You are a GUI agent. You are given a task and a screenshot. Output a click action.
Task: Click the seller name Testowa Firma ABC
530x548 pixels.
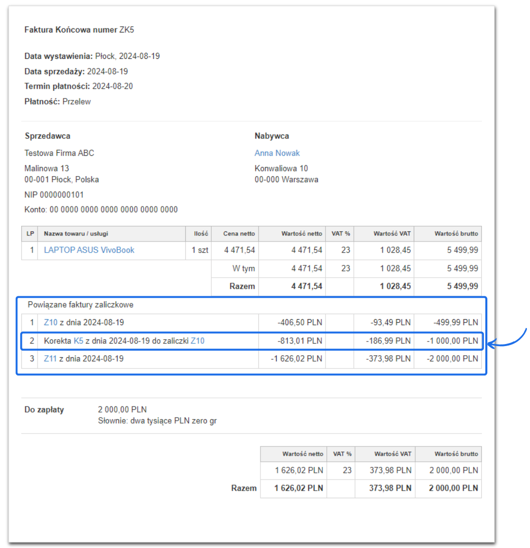(59, 153)
